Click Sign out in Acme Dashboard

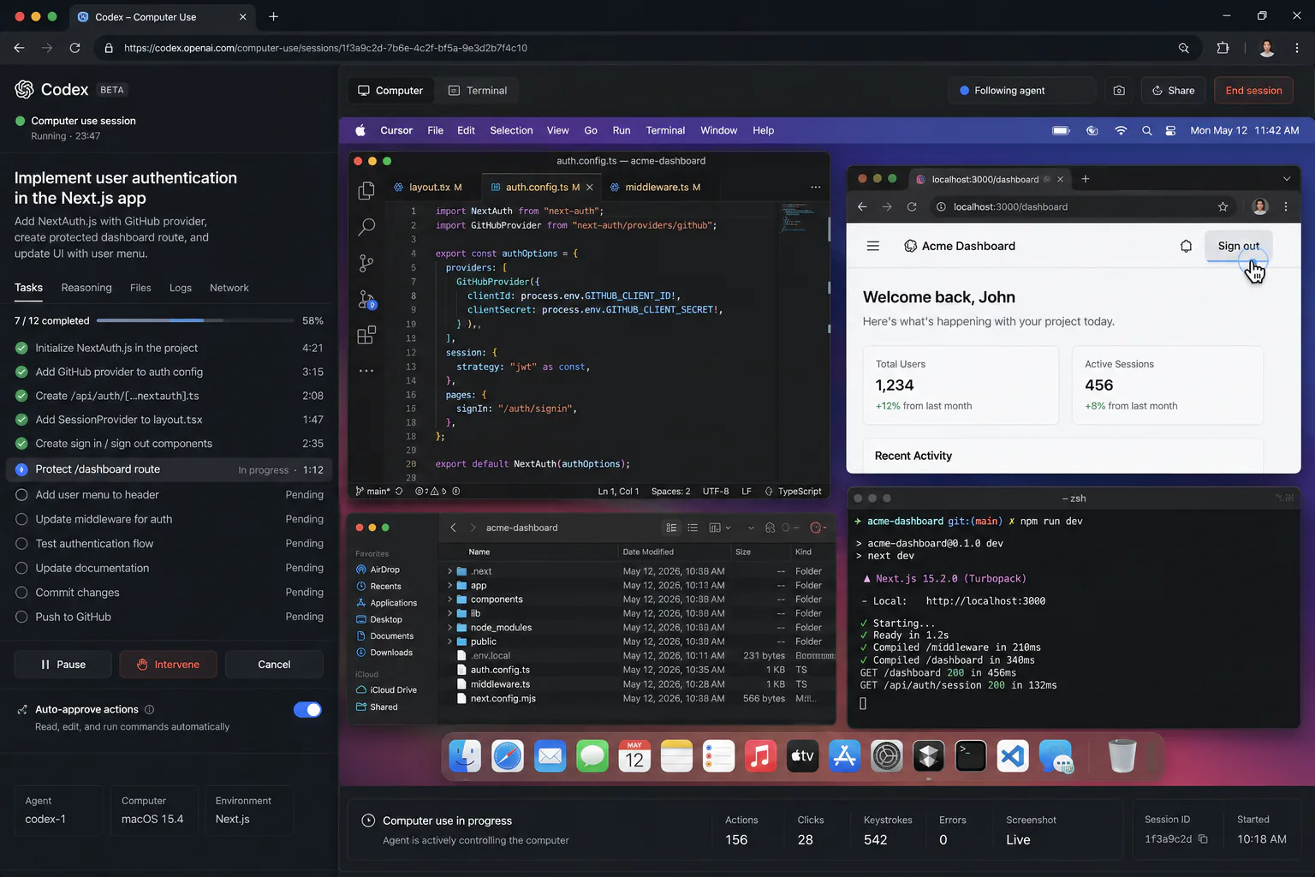tap(1238, 246)
